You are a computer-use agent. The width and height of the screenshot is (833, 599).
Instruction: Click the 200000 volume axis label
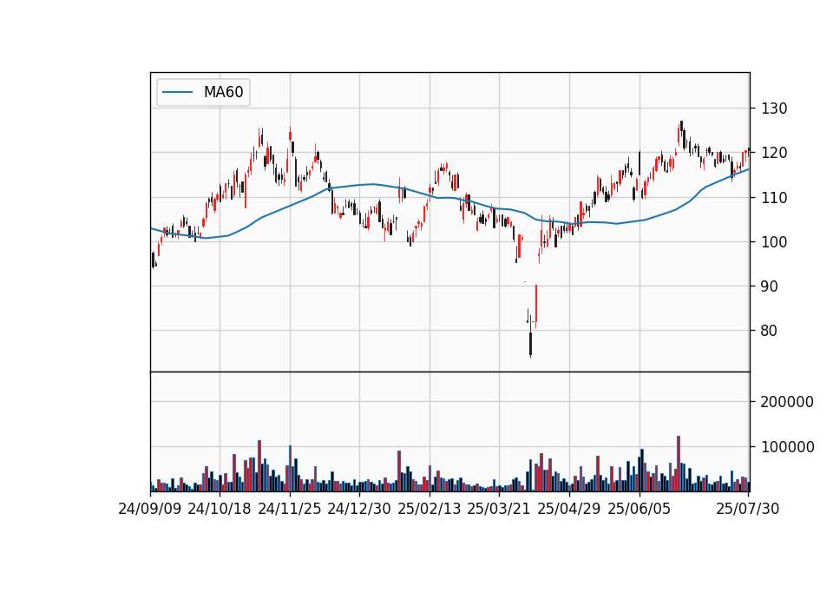pyautogui.click(x=787, y=402)
